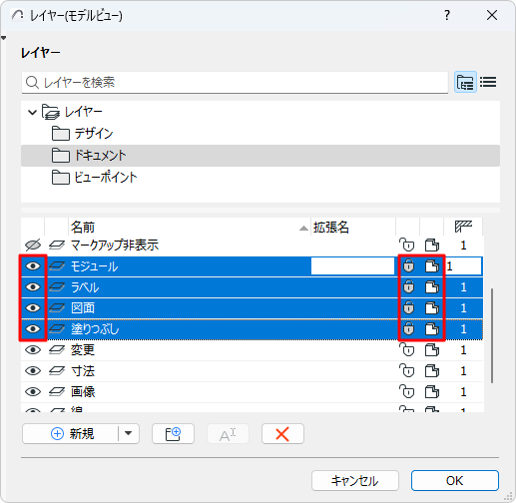516x503 pixels.
Task: Select the レイヤー root folder
Action: click(x=260, y=112)
